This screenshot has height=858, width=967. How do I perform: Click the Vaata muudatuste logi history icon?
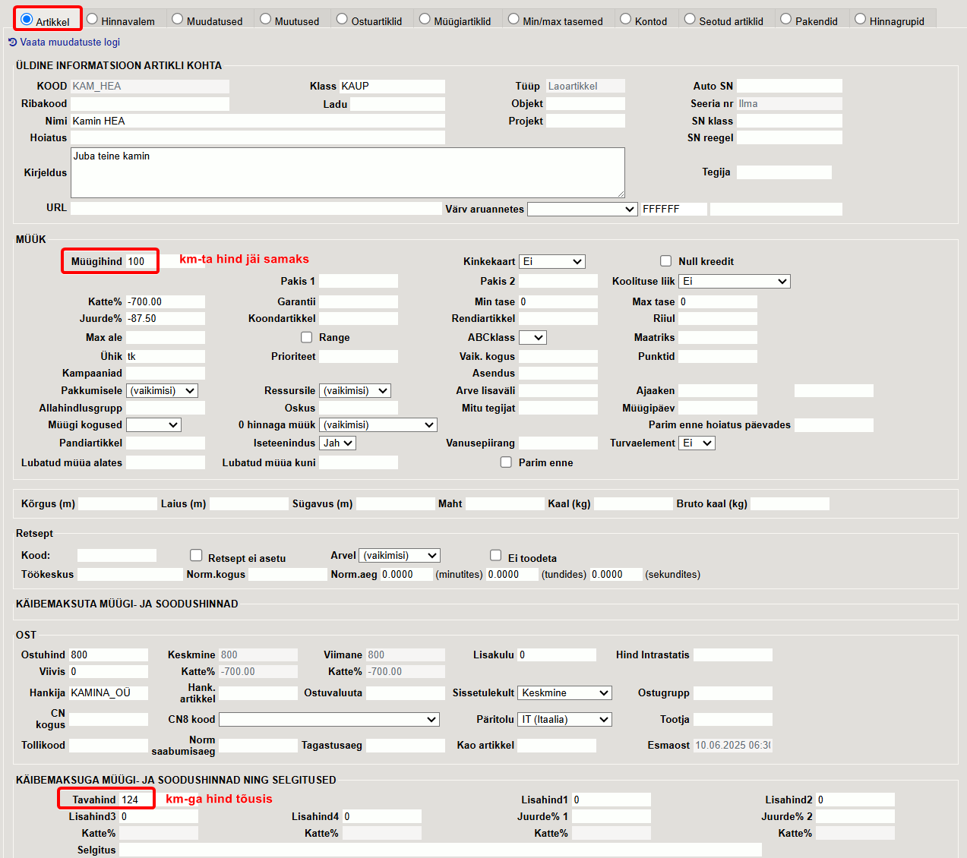12,43
